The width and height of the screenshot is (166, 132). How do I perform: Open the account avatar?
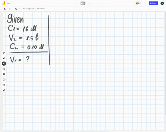pos(162,3)
